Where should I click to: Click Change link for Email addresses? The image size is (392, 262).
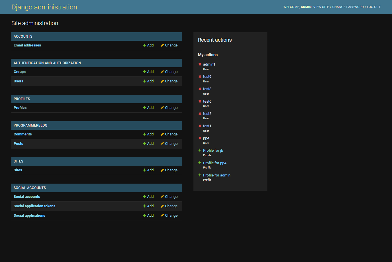(x=169, y=45)
